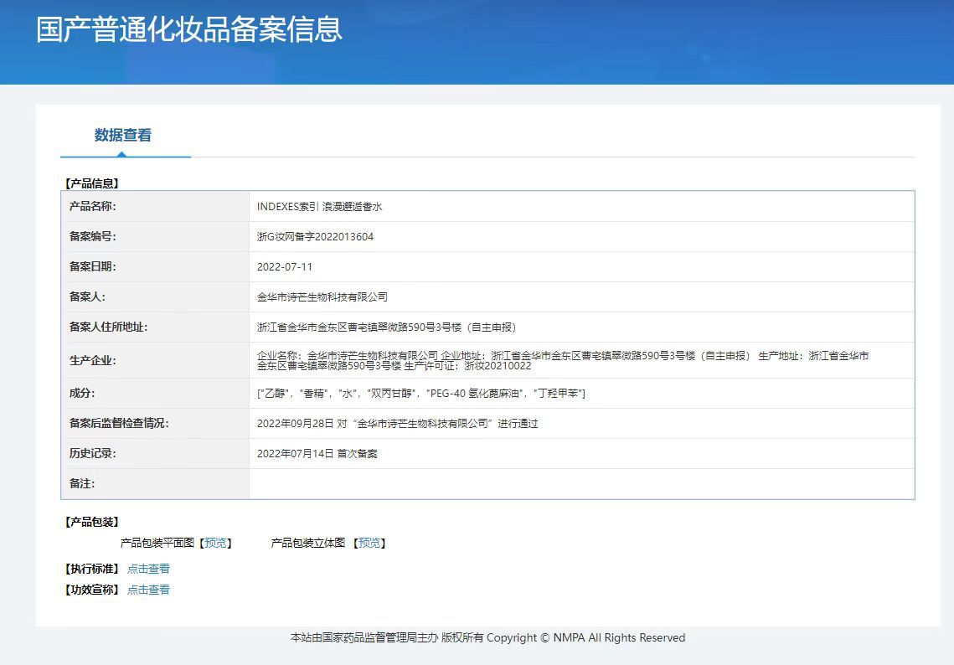
Task: Click the 【产品包装】 section heading
Action: click(92, 522)
